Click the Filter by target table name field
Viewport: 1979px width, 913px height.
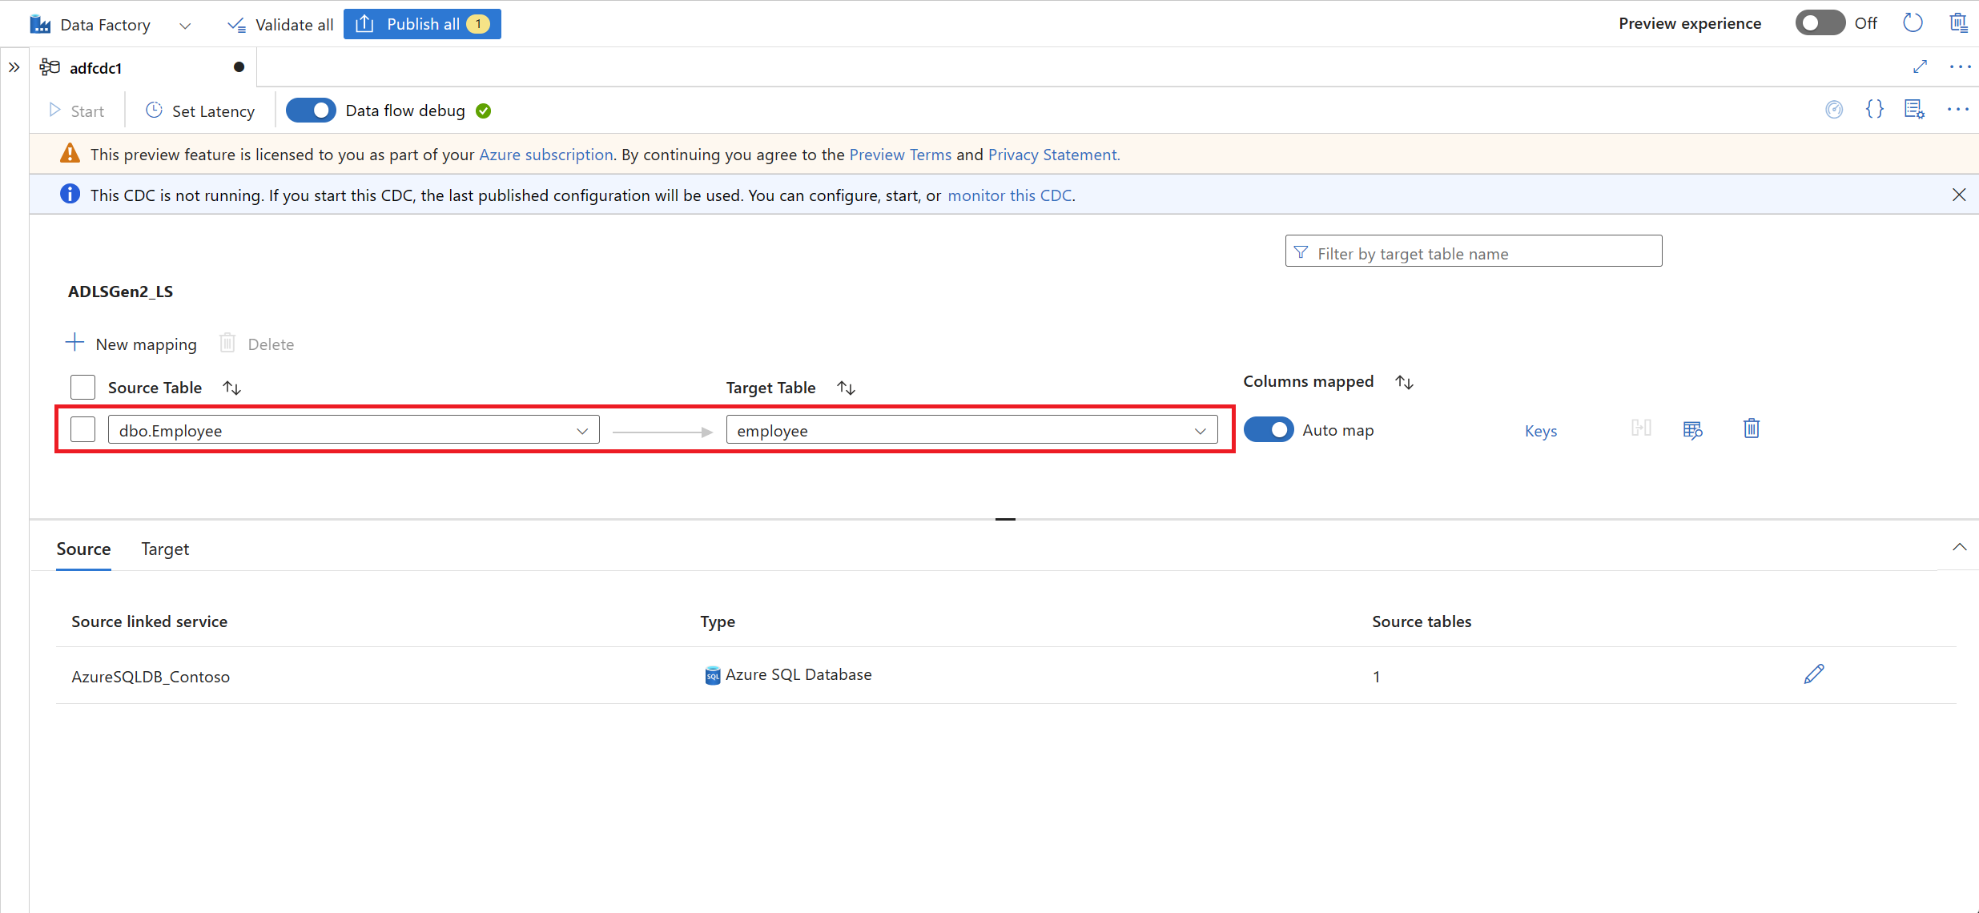[x=1474, y=252]
